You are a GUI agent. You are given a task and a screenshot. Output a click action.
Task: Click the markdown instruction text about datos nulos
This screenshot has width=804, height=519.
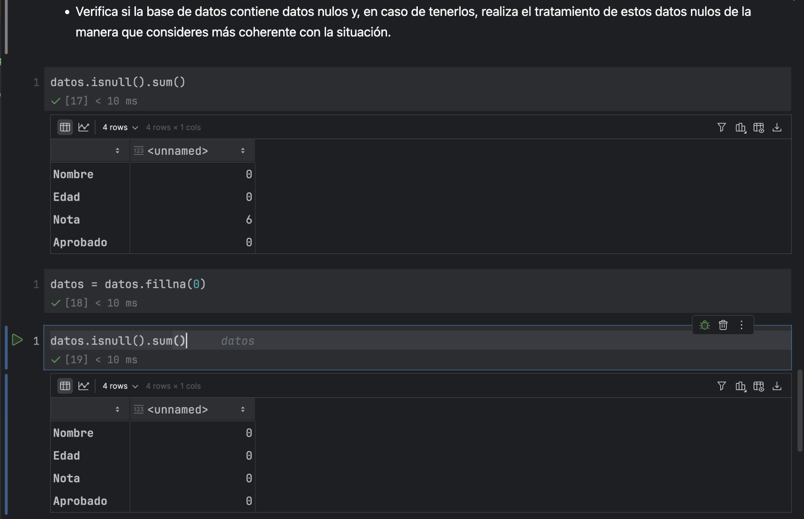(x=413, y=22)
